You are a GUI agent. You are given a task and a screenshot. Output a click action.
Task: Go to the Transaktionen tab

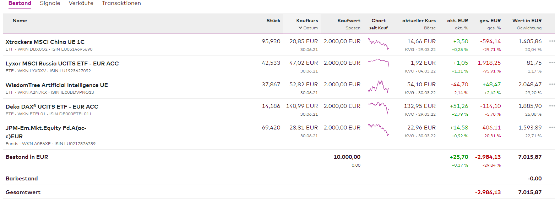(121, 3)
